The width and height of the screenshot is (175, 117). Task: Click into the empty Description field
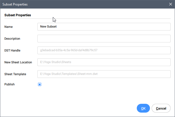pos(104,39)
